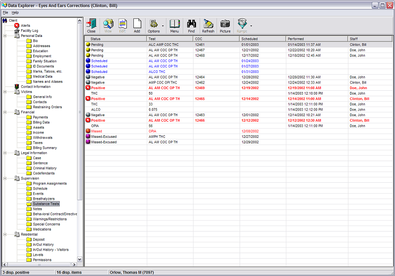Click the Negative icon for COC 12464
Viewport: 395px width, 276px height.
click(x=88, y=77)
